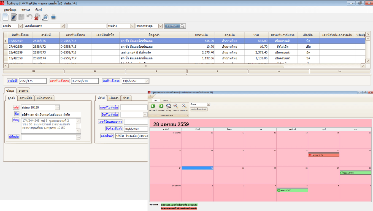Switch to the เงินตรา tab

[x=114, y=98]
